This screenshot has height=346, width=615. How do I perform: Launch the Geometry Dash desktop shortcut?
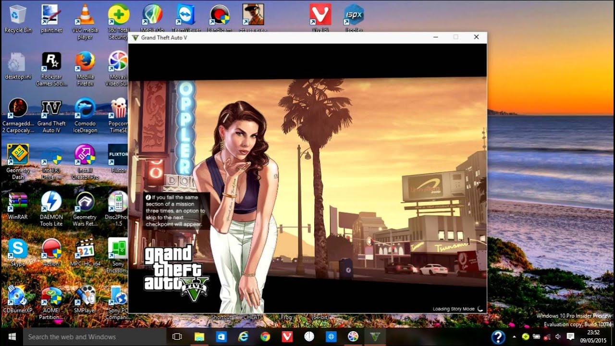18,162
